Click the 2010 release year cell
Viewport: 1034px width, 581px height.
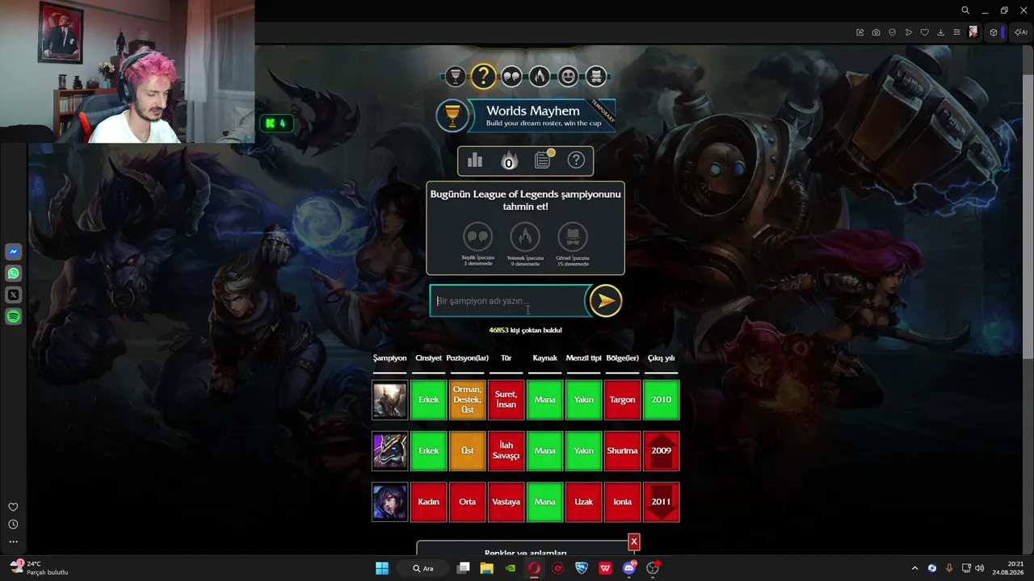pos(662,400)
